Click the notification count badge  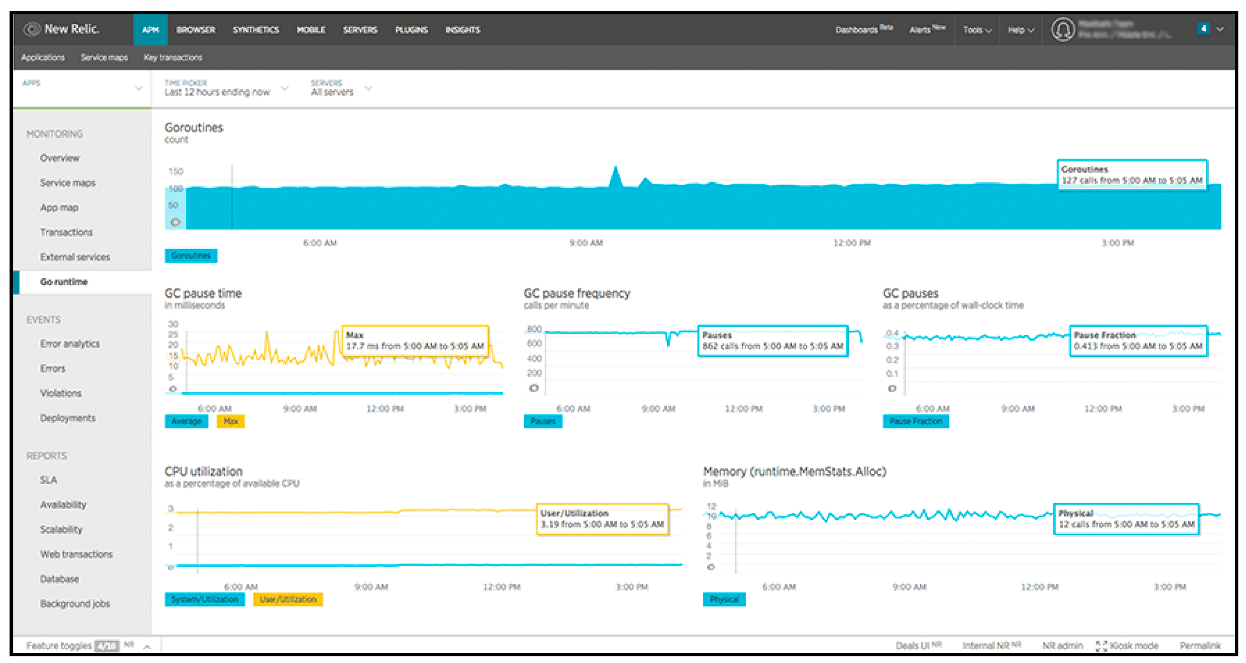pos(1204,29)
